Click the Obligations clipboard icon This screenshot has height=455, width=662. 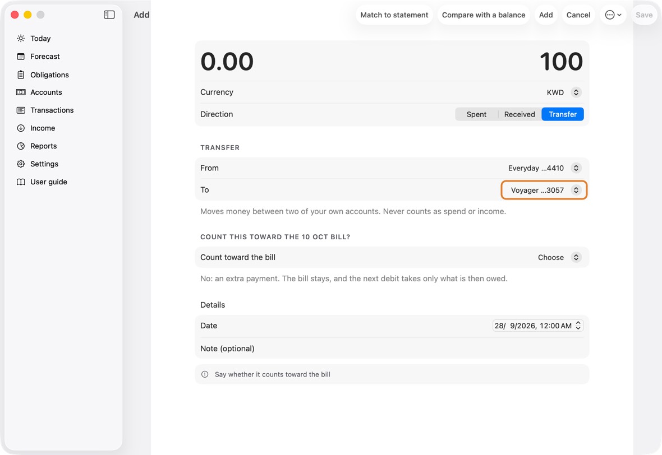(21, 75)
